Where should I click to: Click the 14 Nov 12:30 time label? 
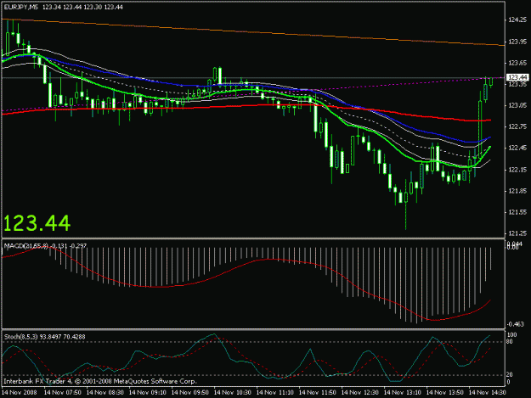[x=360, y=392]
